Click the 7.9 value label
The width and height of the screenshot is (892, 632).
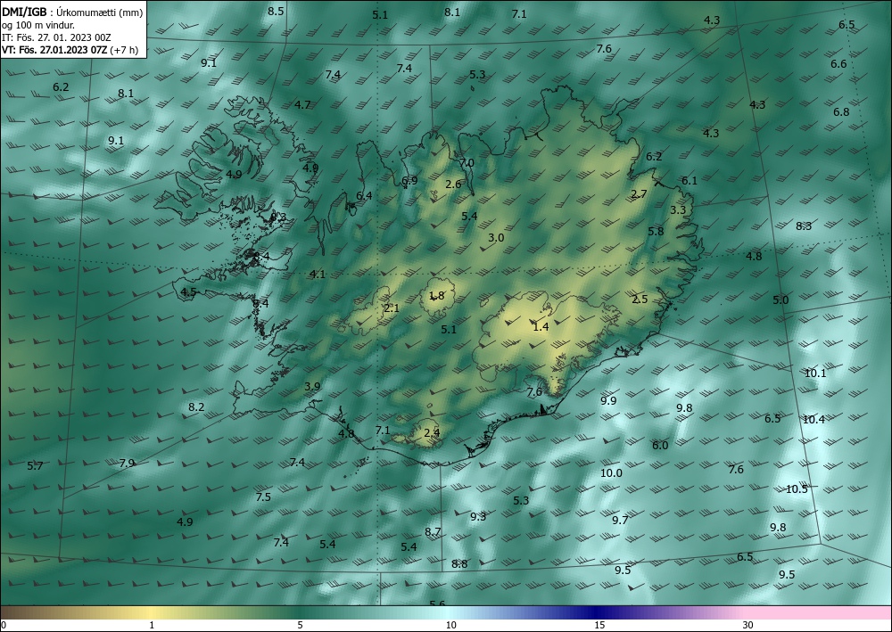click(127, 463)
